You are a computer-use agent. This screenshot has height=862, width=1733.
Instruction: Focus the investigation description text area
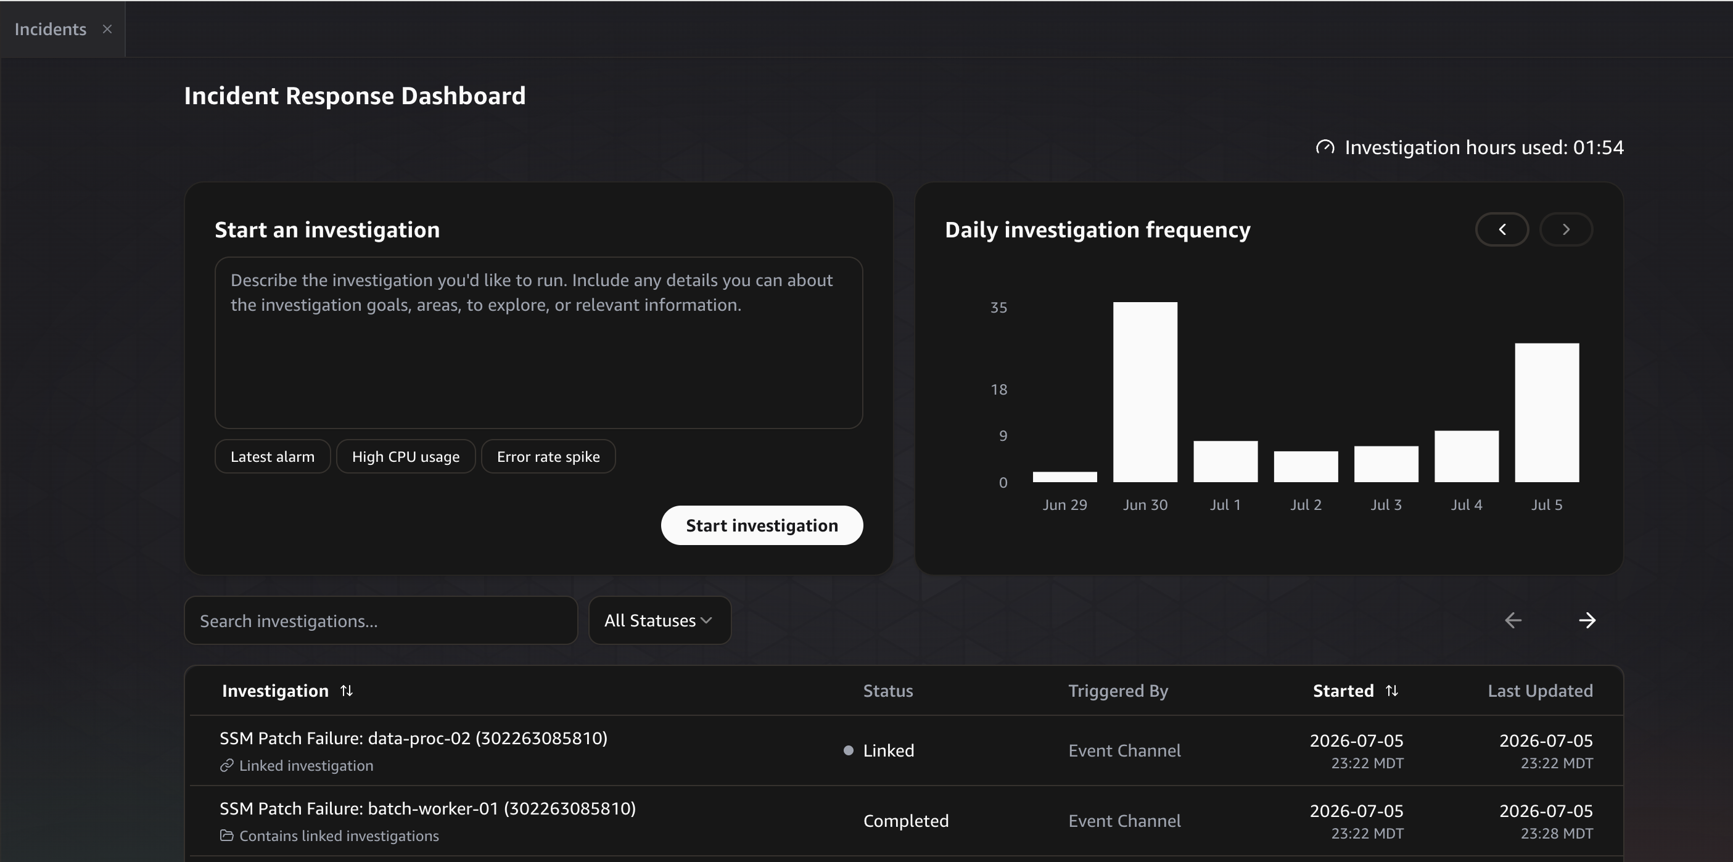tap(538, 342)
